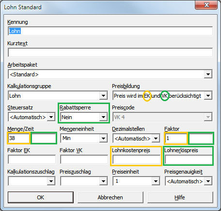221x211 pixels.
Task: Click the Faktor field containing 1
Action: (x=176, y=138)
